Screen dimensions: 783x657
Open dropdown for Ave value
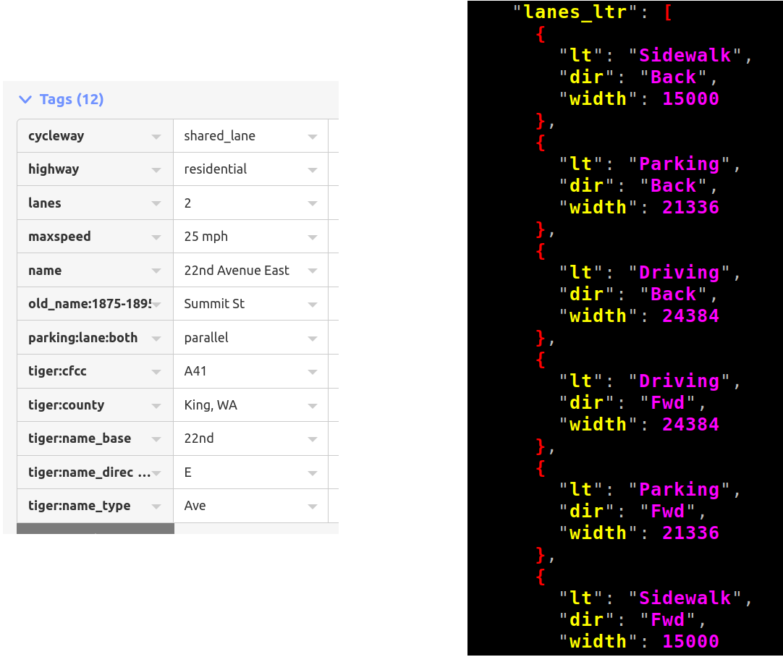pos(313,507)
